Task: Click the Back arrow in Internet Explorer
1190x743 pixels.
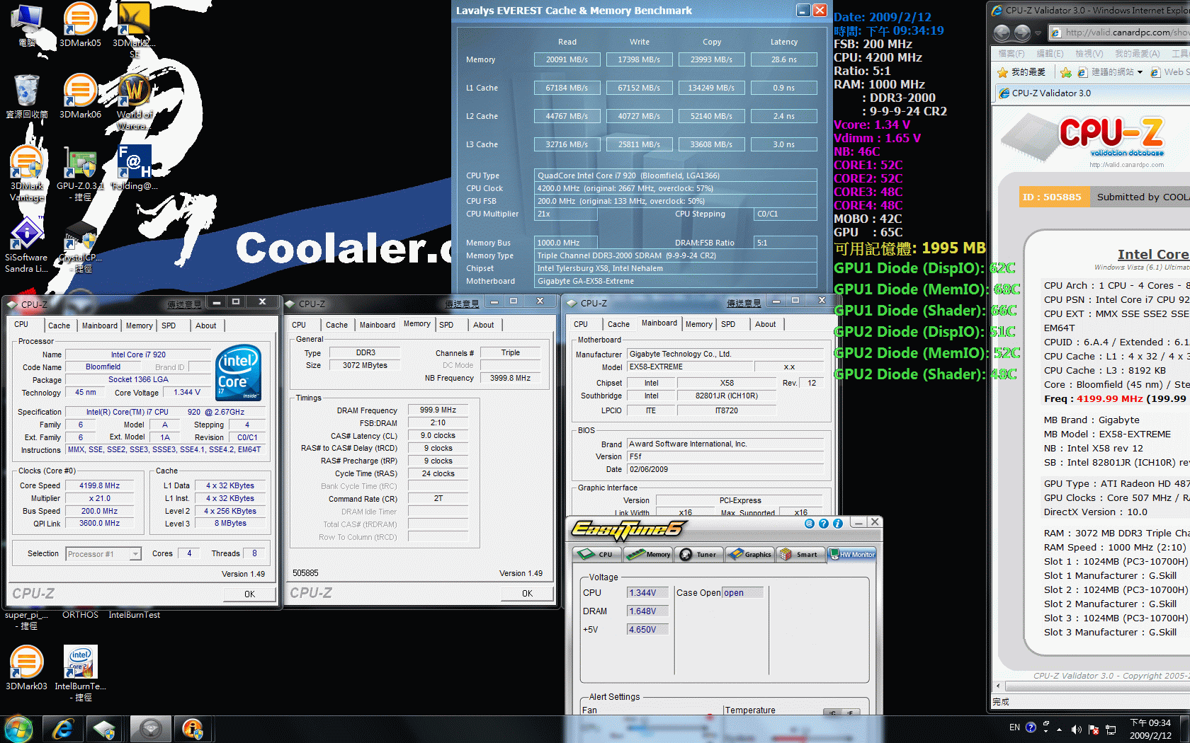Action: [x=1002, y=33]
